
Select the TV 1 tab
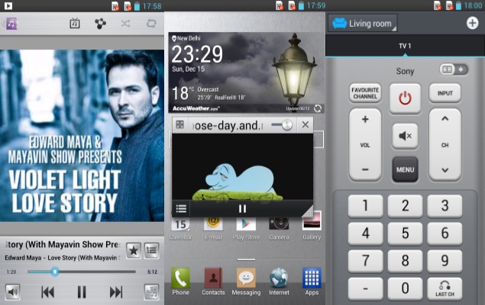pyautogui.click(x=405, y=46)
